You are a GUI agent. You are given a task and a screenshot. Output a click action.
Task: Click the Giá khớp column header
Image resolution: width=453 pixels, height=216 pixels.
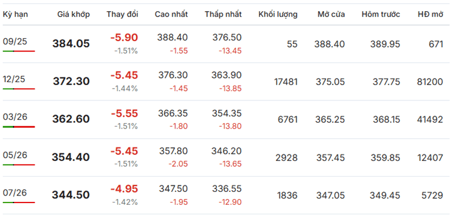tap(74, 15)
